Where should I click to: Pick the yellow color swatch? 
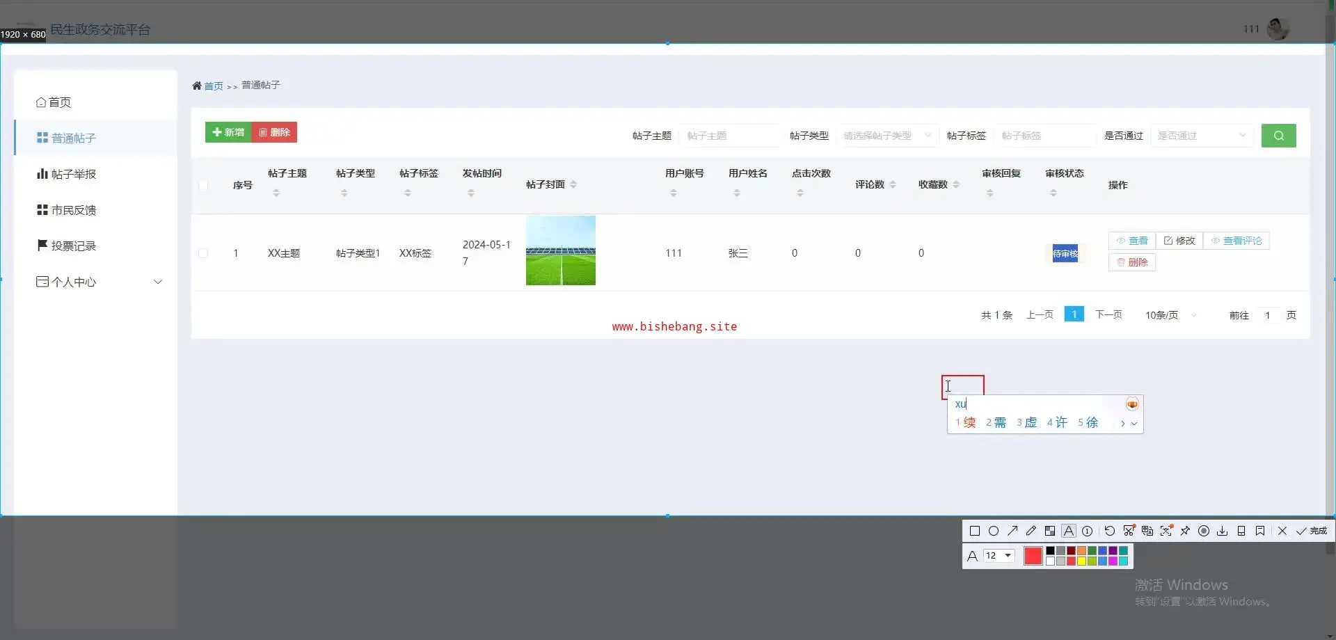pyautogui.click(x=1082, y=561)
